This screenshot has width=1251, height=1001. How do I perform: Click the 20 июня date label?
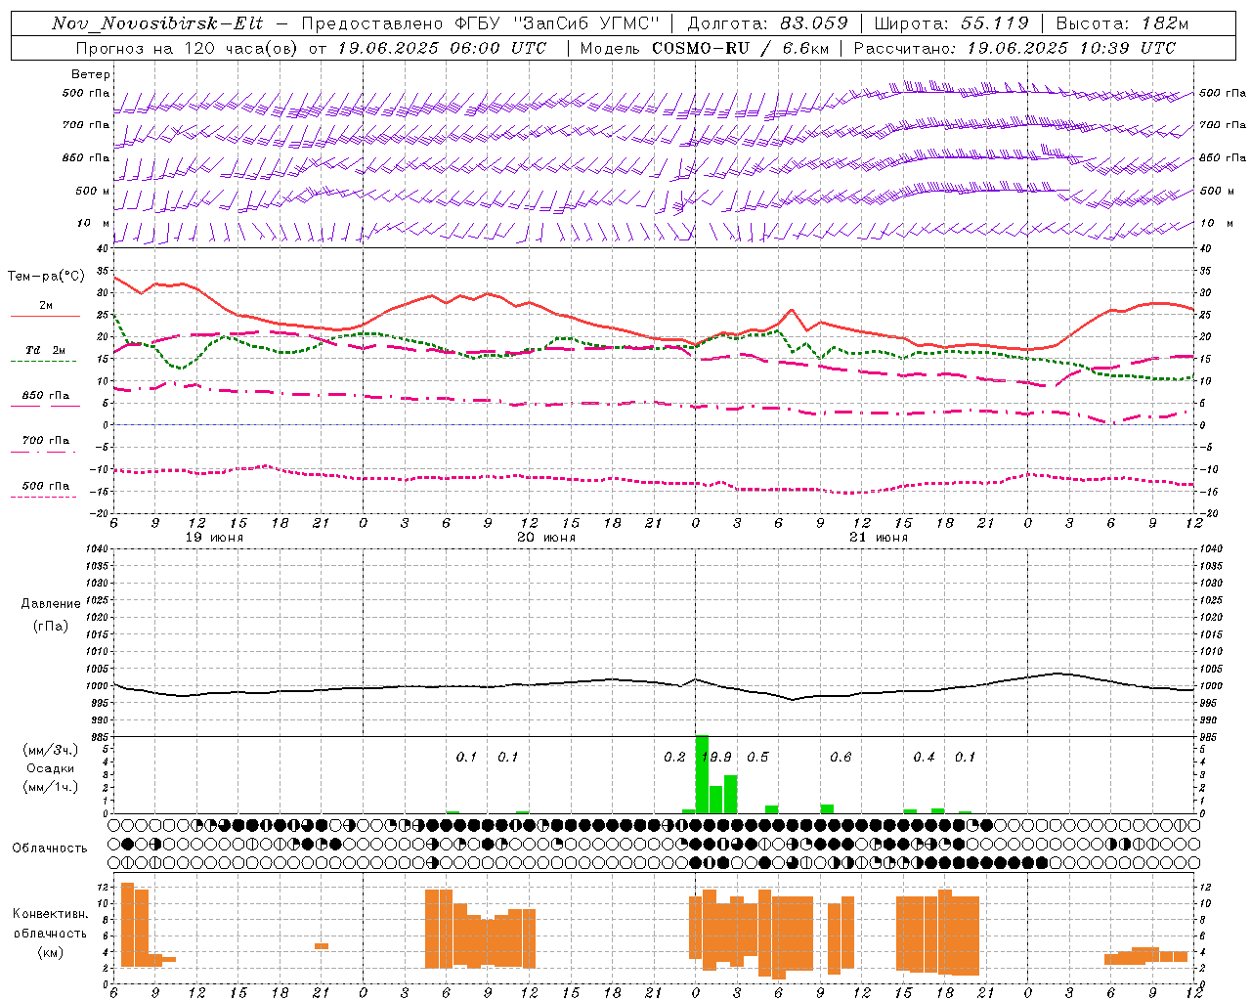tap(546, 538)
